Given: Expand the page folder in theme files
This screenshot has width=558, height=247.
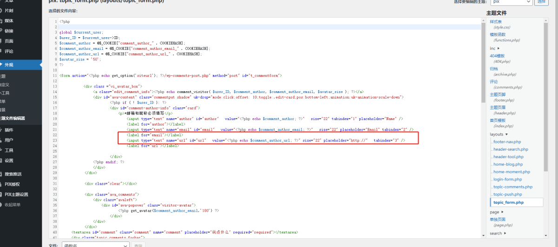Looking at the screenshot, I should (x=496, y=212).
